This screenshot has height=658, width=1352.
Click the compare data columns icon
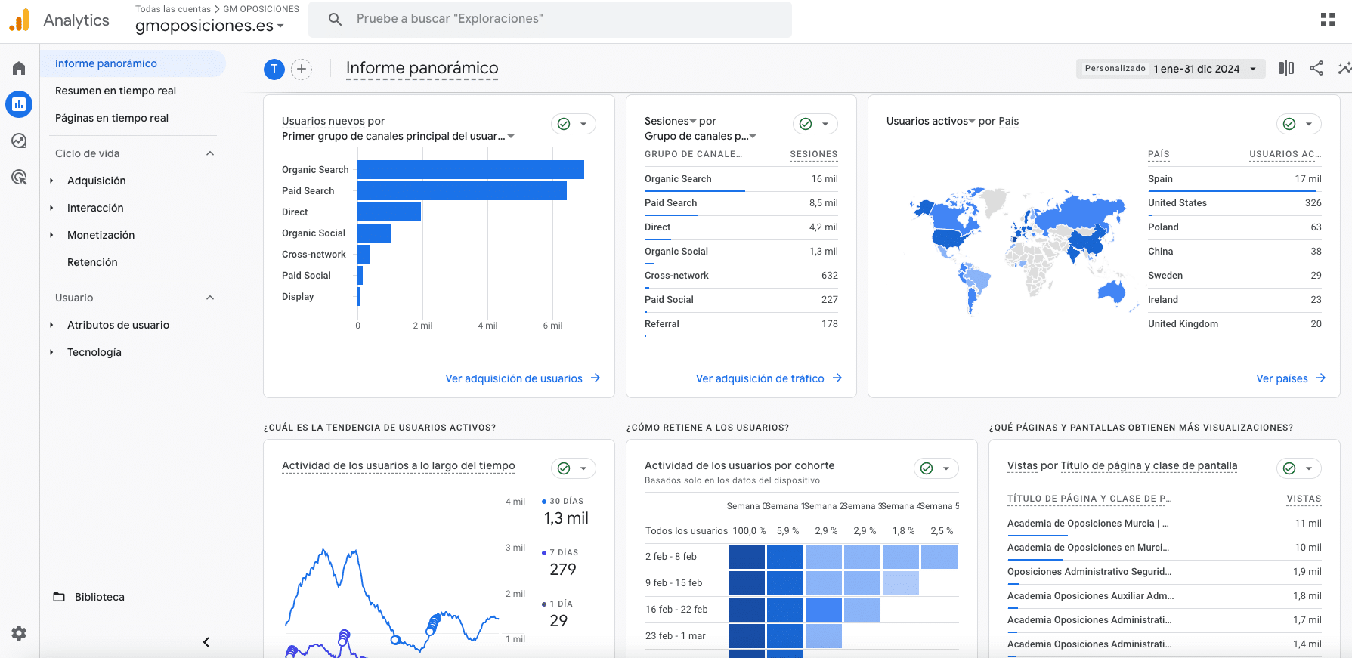(x=1285, y=68)
